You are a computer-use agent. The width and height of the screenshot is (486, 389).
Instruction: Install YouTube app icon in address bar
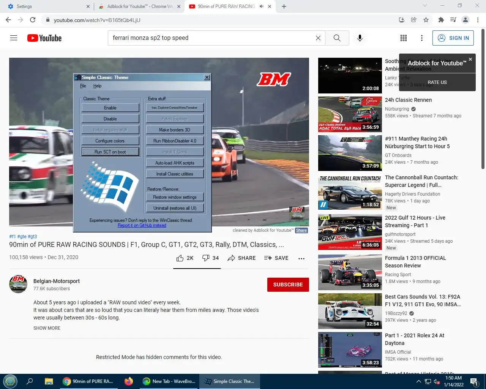401,20
